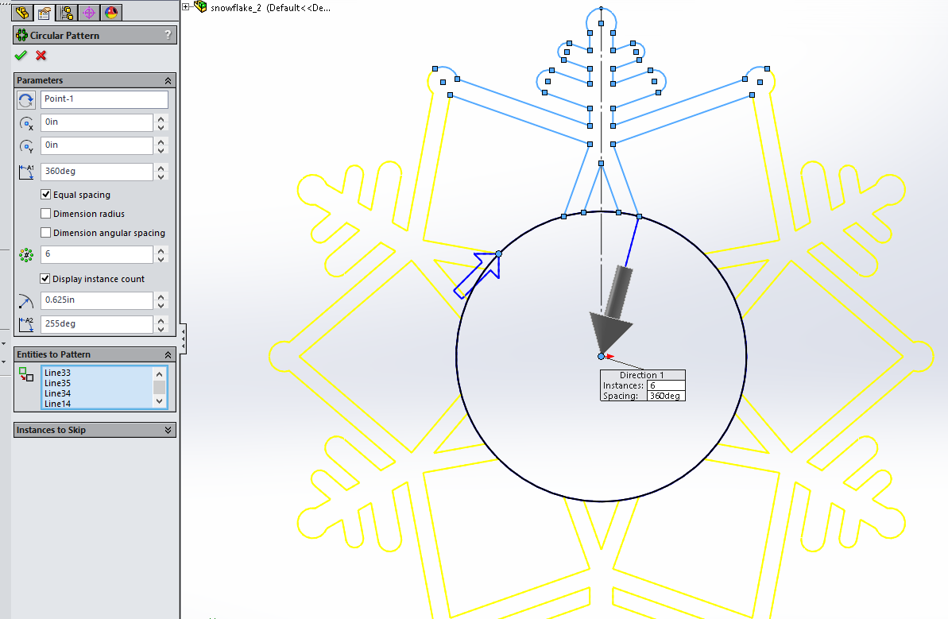Click the 255deg arc angle field
Image resolution: width=948 pixels, height=619 pixels.
(97, 324)
